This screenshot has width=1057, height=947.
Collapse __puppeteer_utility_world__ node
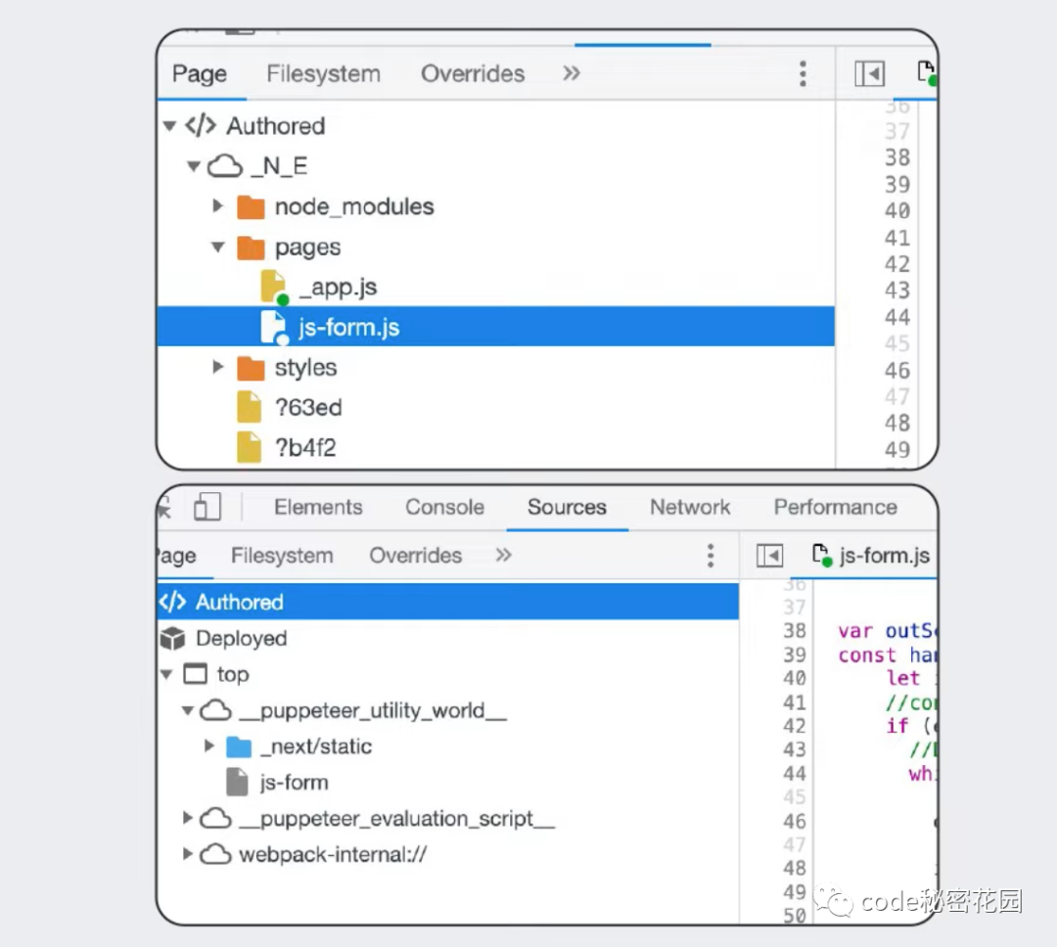click(x=188, y=709)
